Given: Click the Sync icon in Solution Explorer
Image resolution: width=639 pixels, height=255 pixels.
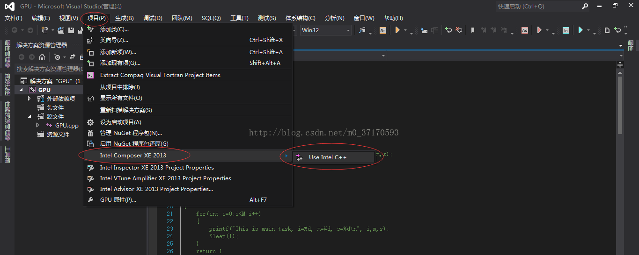Looking at the screenshot, I should tap(73, 57).
